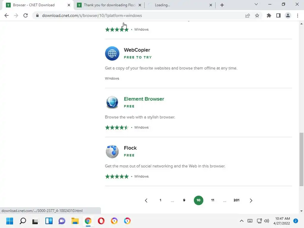The image size is (304, 228).
Task: Open the notification count badge
Action: [296, 221]
